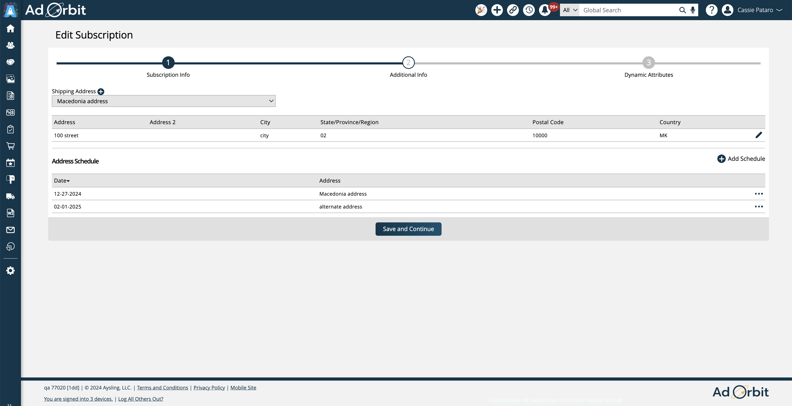Go to step 3 Dynamic Attributes
Viewport: 792px width, 406px height.
coord(648,63)
